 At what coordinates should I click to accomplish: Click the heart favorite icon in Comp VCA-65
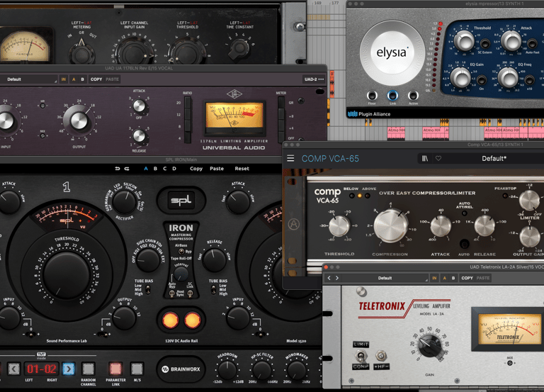438,158
